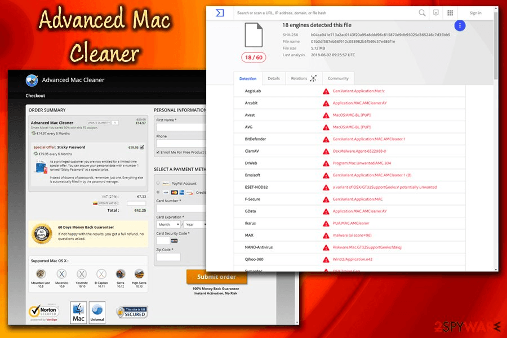Open the blue three-dot options icon
Viewport: 507px width, 338px height.
pos(460,25)
